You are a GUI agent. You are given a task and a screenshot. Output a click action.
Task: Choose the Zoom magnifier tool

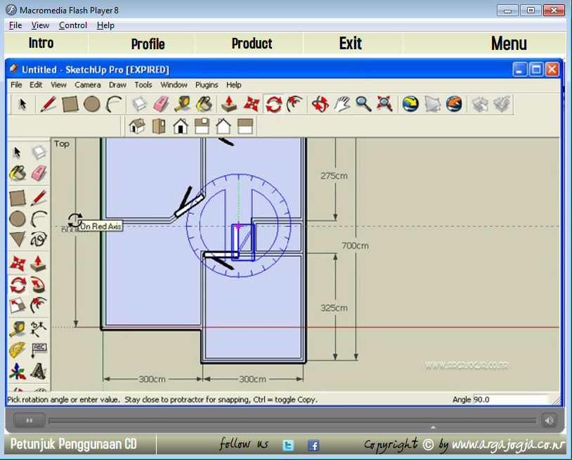[x=363, y=104]
